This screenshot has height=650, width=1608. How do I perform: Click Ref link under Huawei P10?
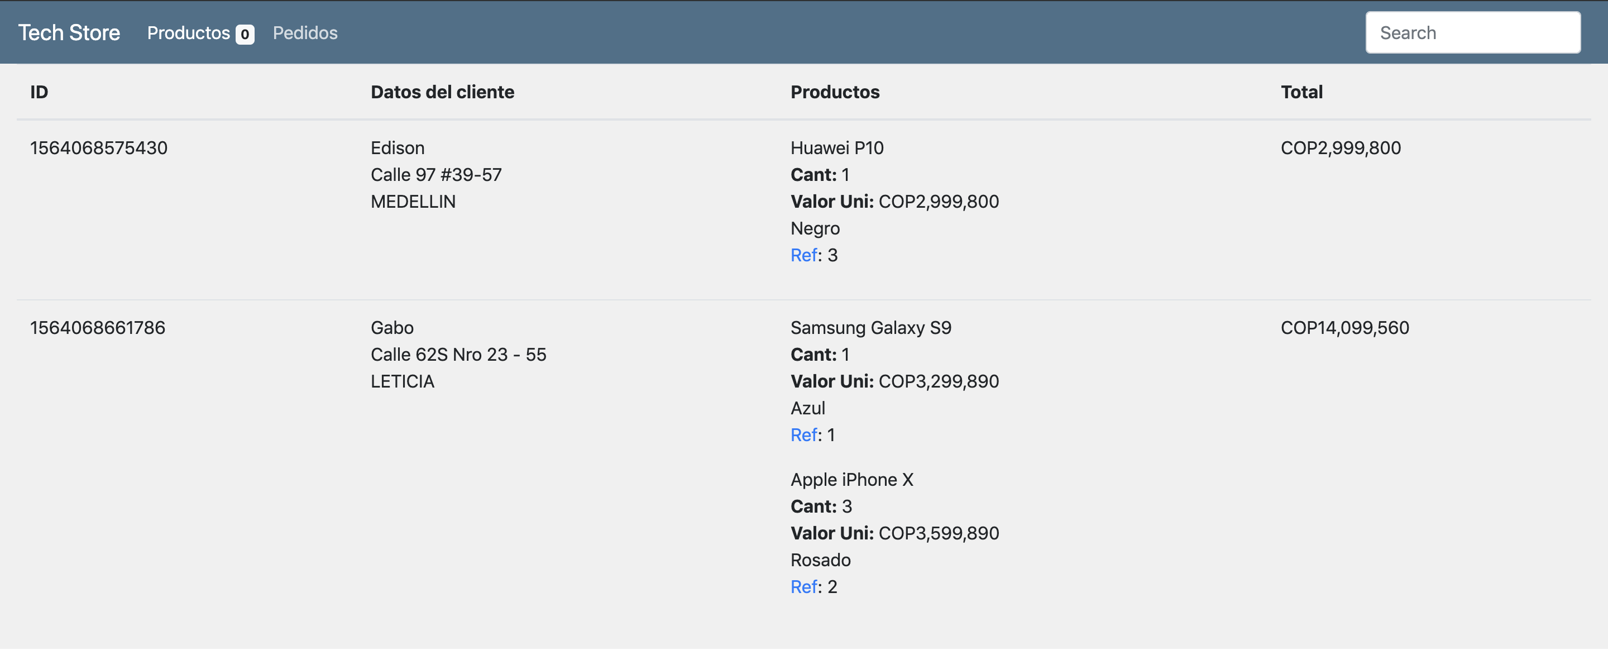click(803, 255)
